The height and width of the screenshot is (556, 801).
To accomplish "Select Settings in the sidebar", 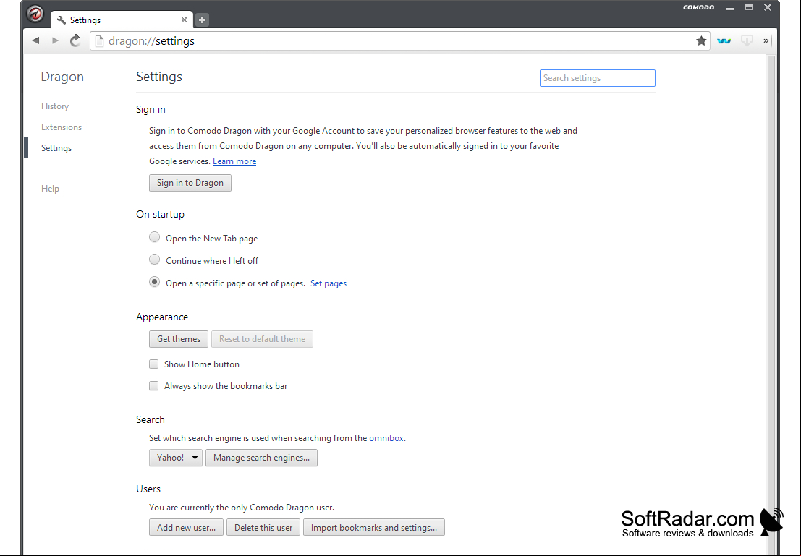I will [56, 148].
